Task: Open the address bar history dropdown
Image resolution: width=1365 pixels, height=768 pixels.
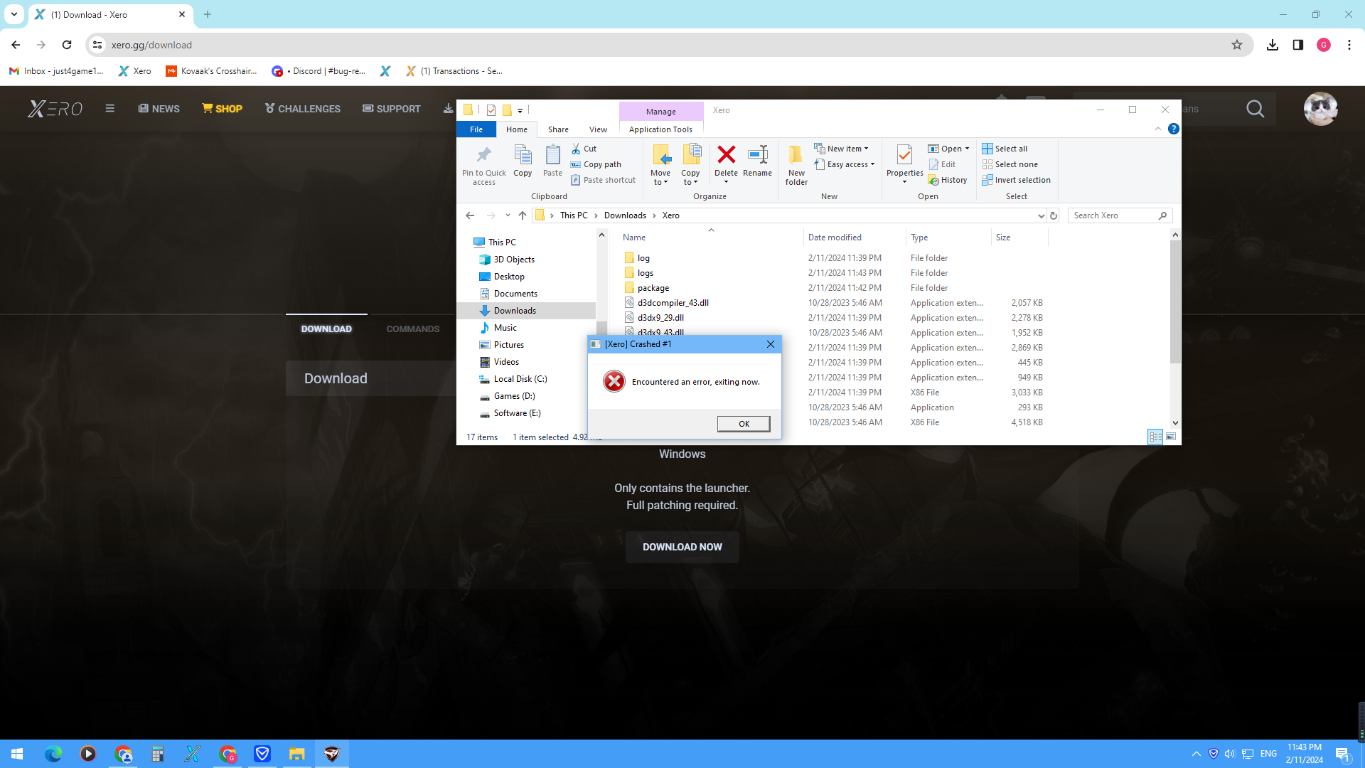Action: coord(1041,215)
